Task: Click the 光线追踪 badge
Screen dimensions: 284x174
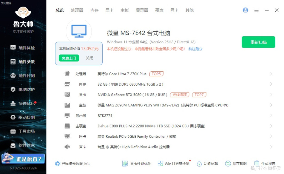Action: (180, 95)
